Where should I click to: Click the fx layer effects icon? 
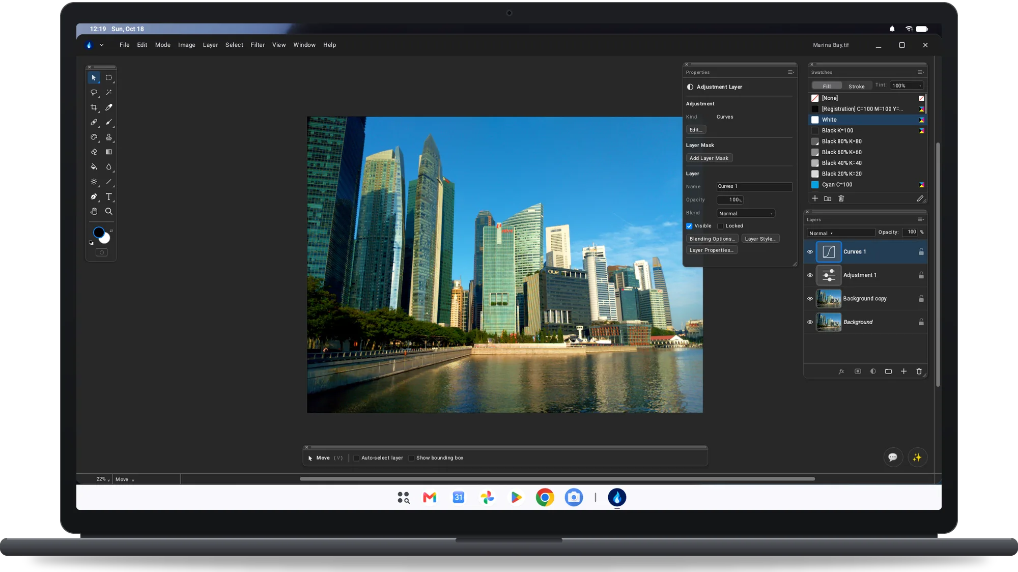(x=841, y=371)
